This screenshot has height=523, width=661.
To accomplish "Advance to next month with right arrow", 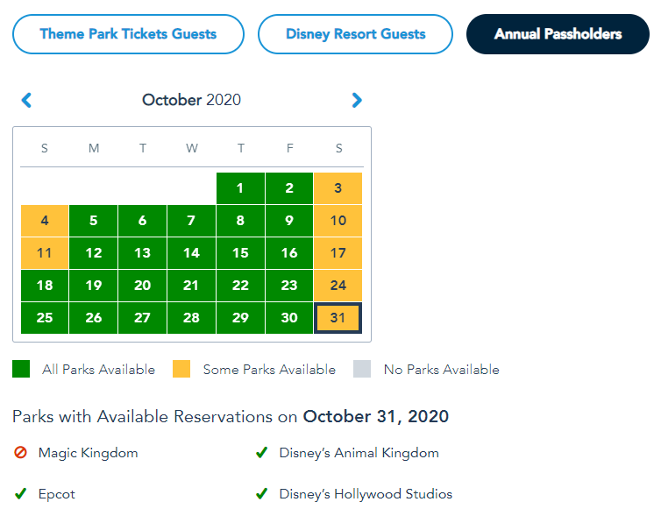I will (x=357, y=101).
